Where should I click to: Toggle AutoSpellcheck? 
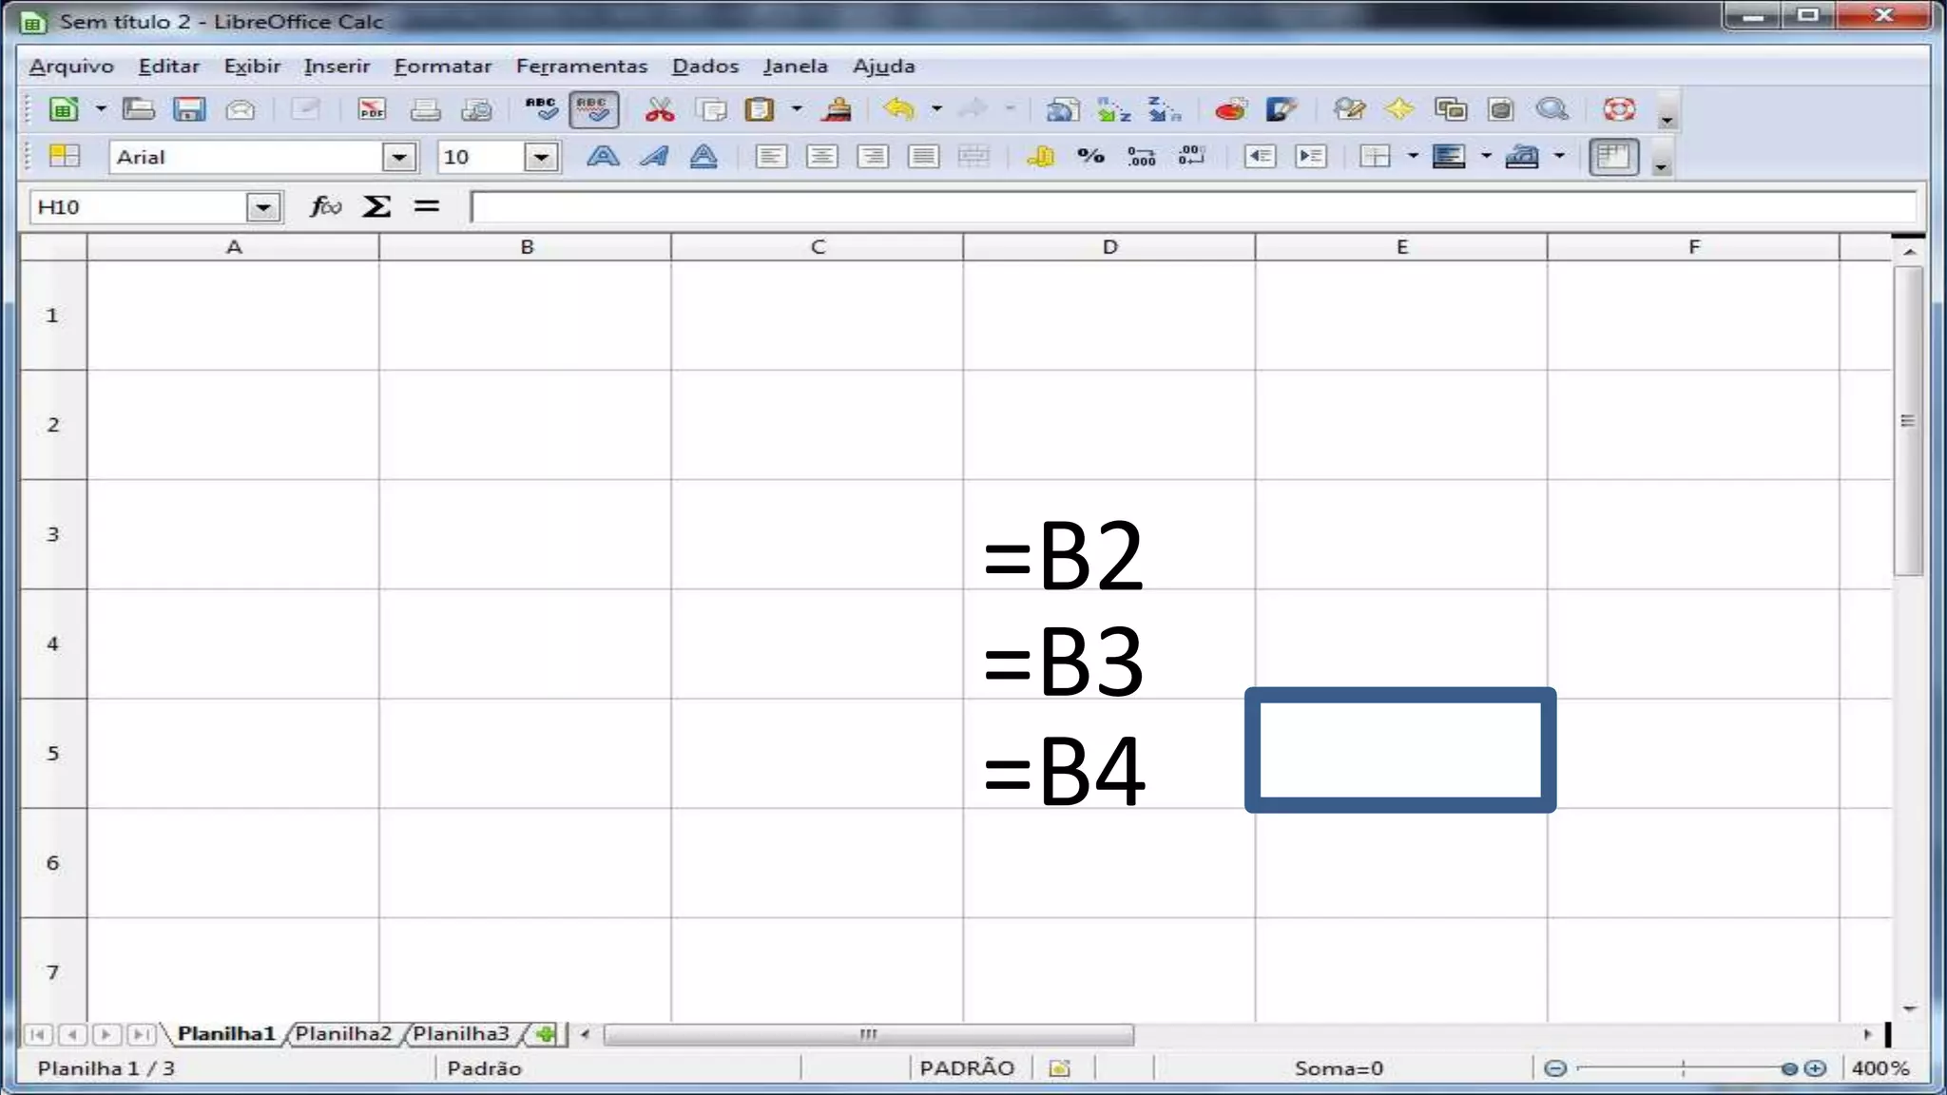pyautogui.click(x=593, y=109)
